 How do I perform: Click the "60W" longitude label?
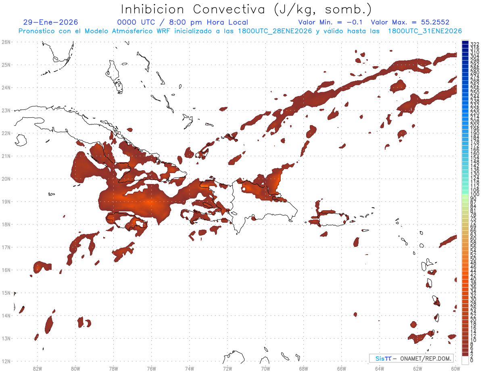455,368
